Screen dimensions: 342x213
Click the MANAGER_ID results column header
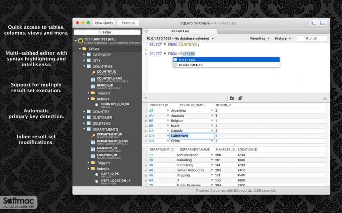(225, 149)
